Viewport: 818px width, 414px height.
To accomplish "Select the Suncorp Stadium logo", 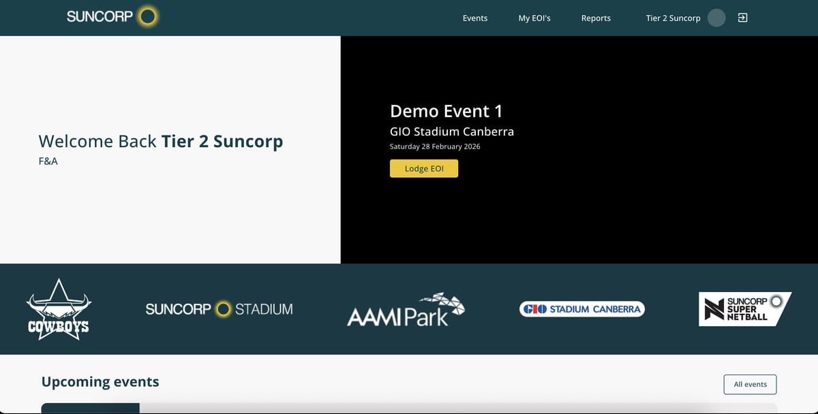I will (x=219, y=309).
